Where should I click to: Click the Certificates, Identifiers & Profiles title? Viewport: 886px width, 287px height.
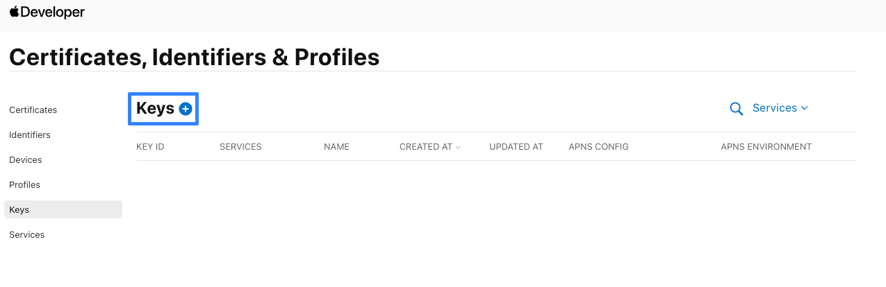click(x=195, y=57)
